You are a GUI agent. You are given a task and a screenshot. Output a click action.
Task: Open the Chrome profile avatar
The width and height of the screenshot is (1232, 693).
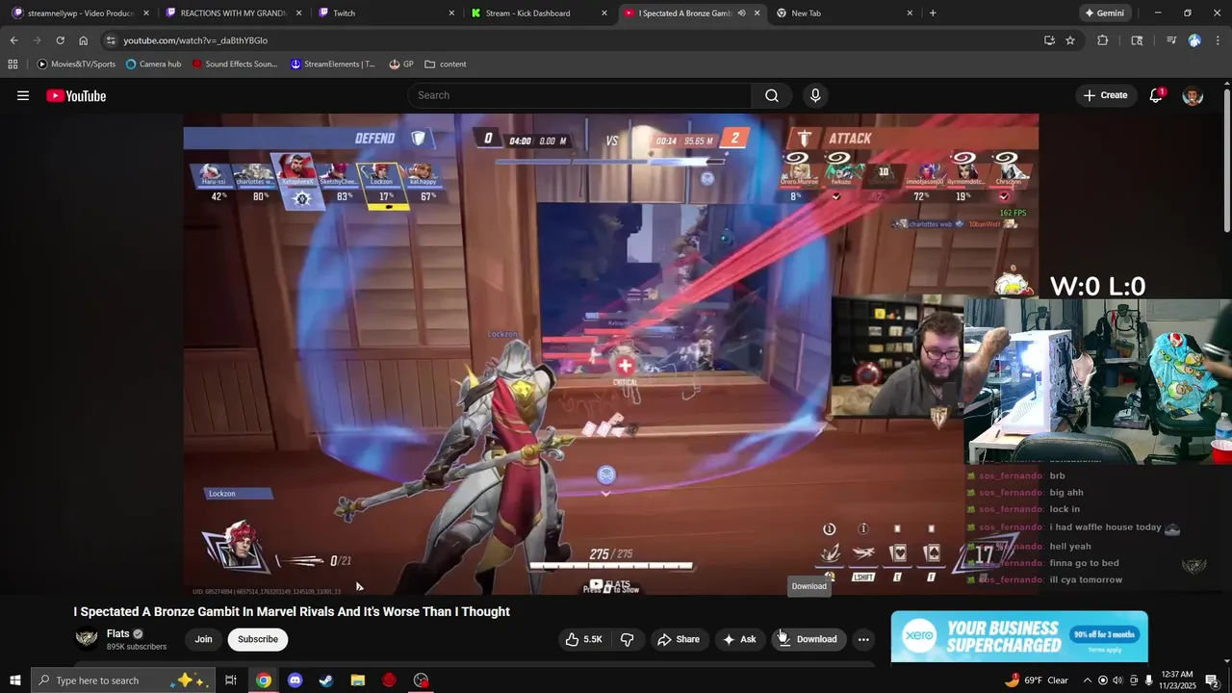point(1194,40)
